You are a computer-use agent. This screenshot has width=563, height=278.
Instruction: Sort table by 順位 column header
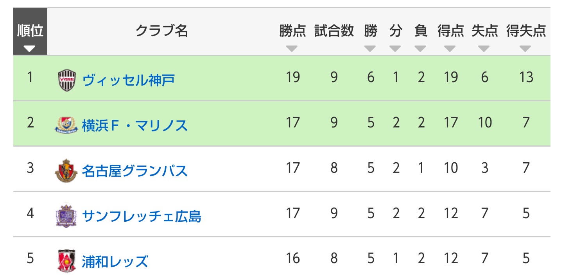click(x=30, y=36)
